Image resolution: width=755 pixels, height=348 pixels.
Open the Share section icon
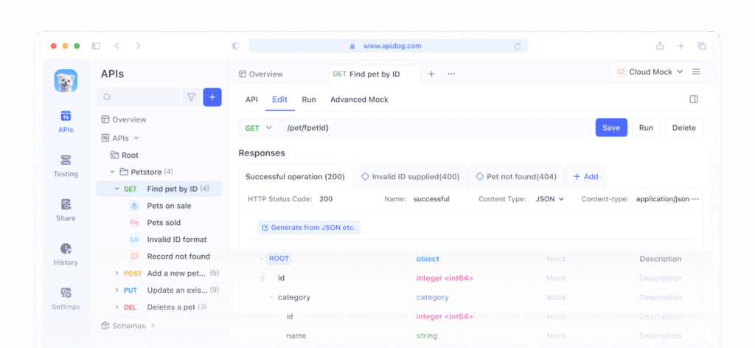[66, 209]
